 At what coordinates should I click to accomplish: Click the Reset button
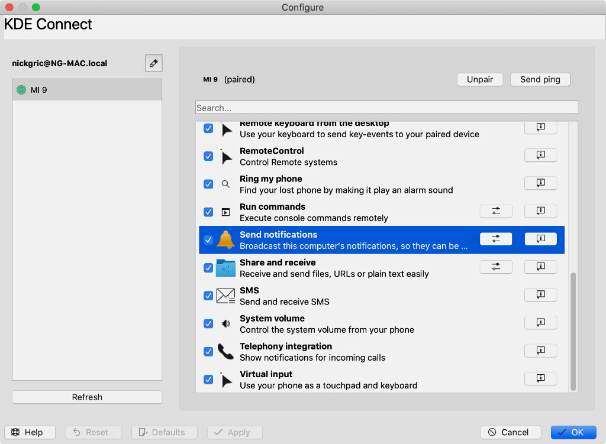[x=94, y=432]
